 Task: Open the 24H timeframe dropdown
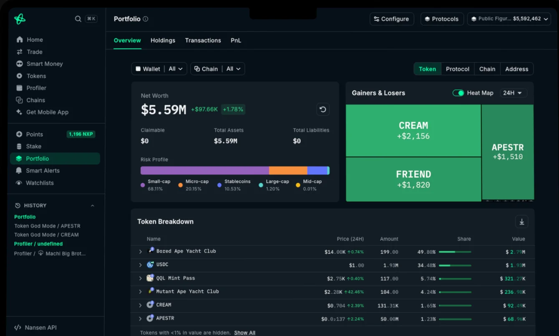click(514, 93)
